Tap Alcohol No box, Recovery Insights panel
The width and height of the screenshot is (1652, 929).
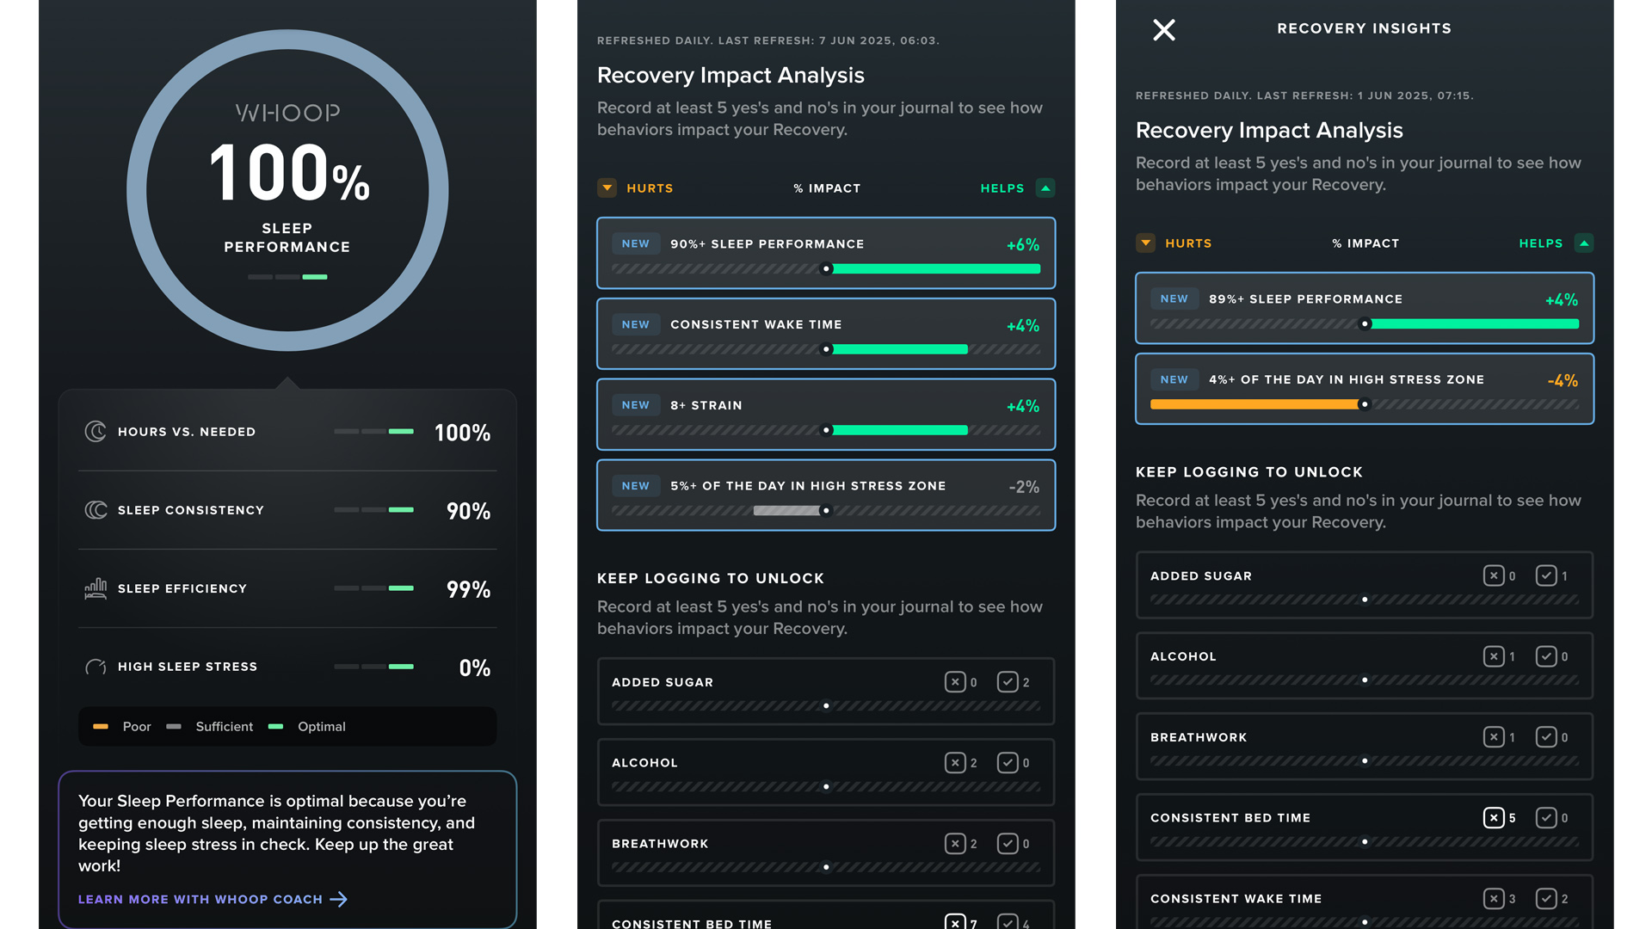point(1494,656)
